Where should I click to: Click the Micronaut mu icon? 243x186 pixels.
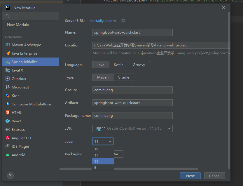8,87
